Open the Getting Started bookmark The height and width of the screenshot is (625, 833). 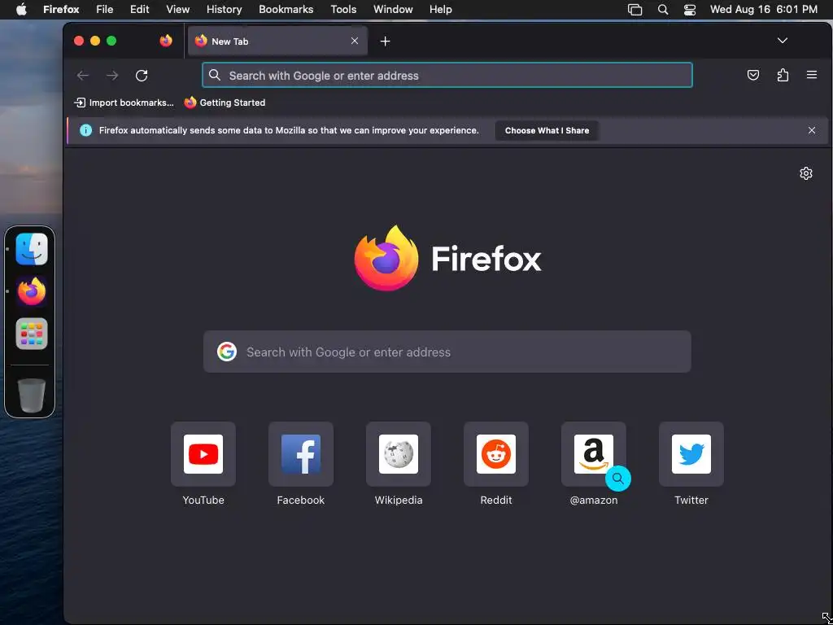point(225,103)
